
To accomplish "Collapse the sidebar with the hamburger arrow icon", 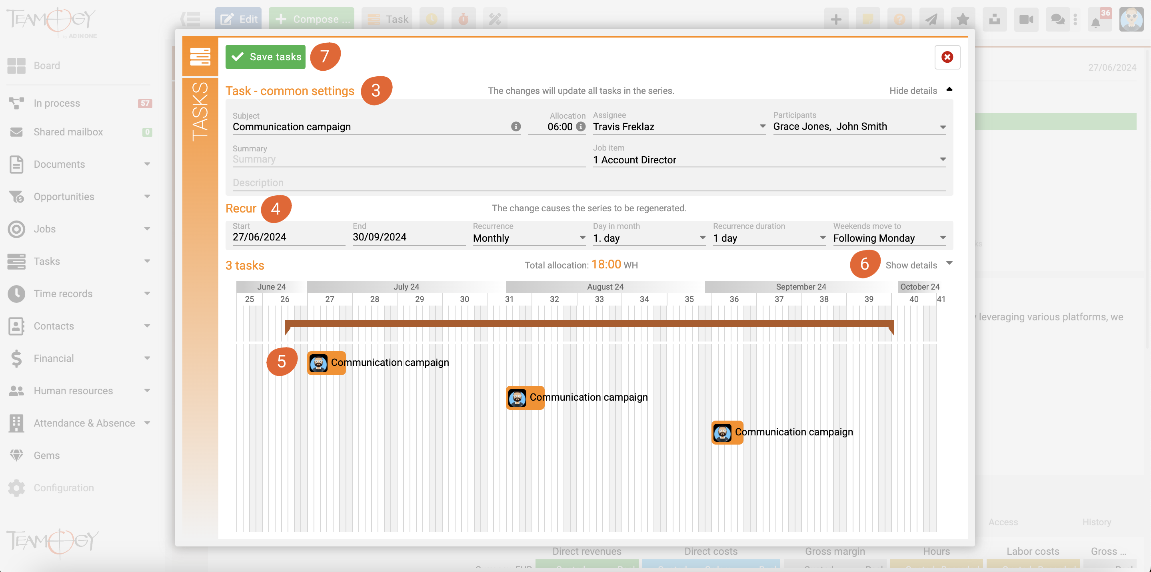I will click(x=190, y=19).
